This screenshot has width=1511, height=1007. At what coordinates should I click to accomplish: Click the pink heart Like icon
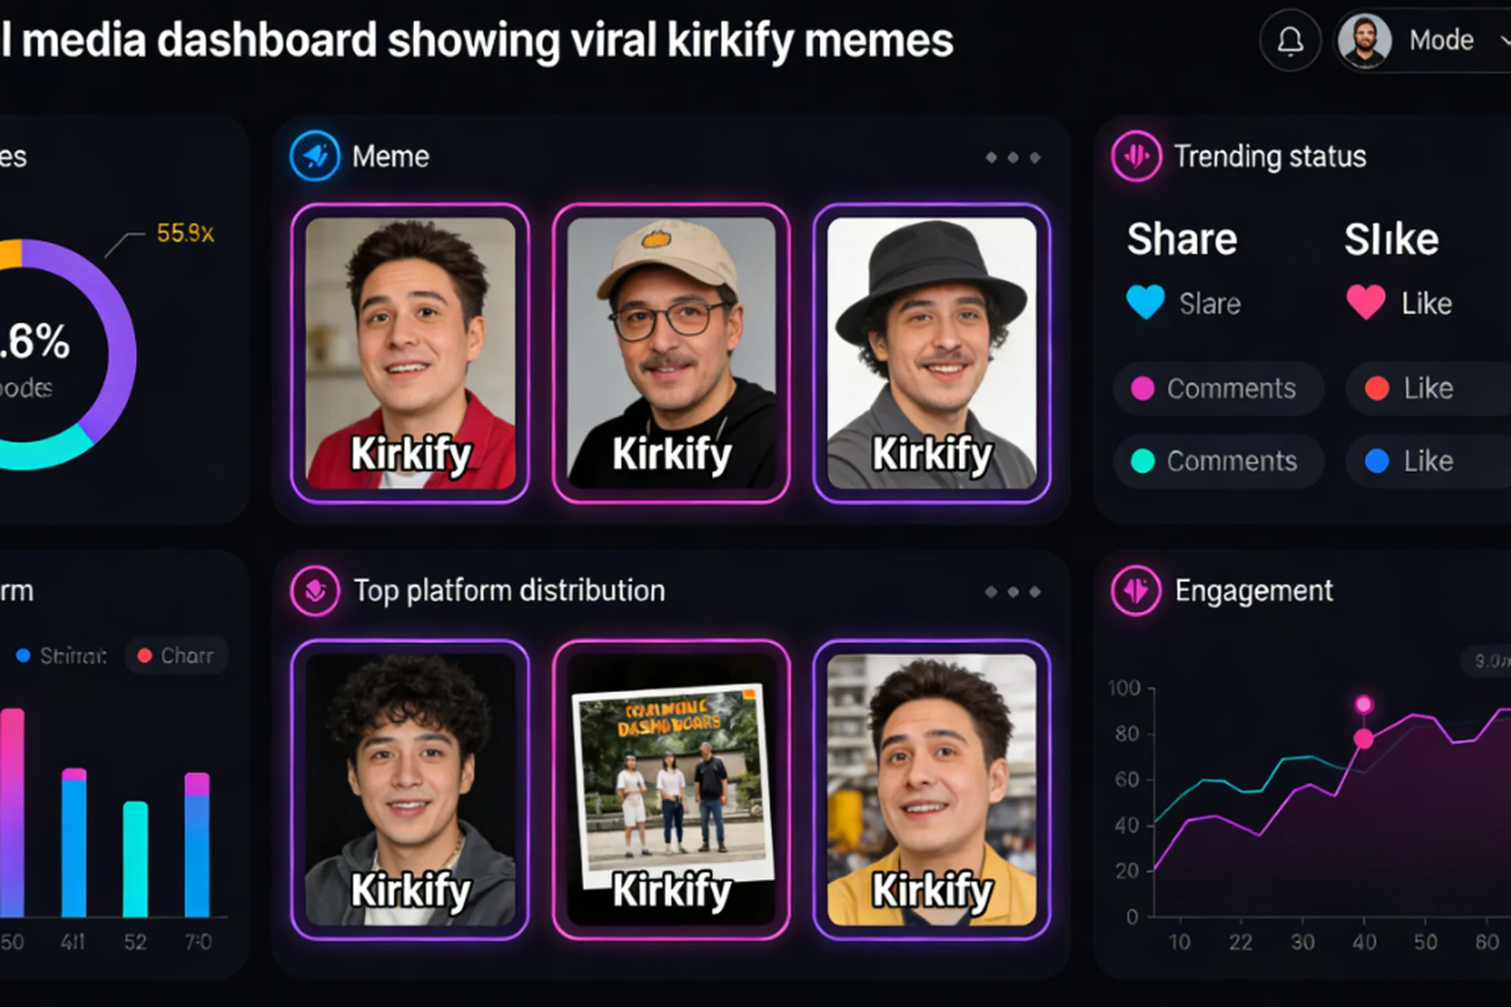[1365, 302]
